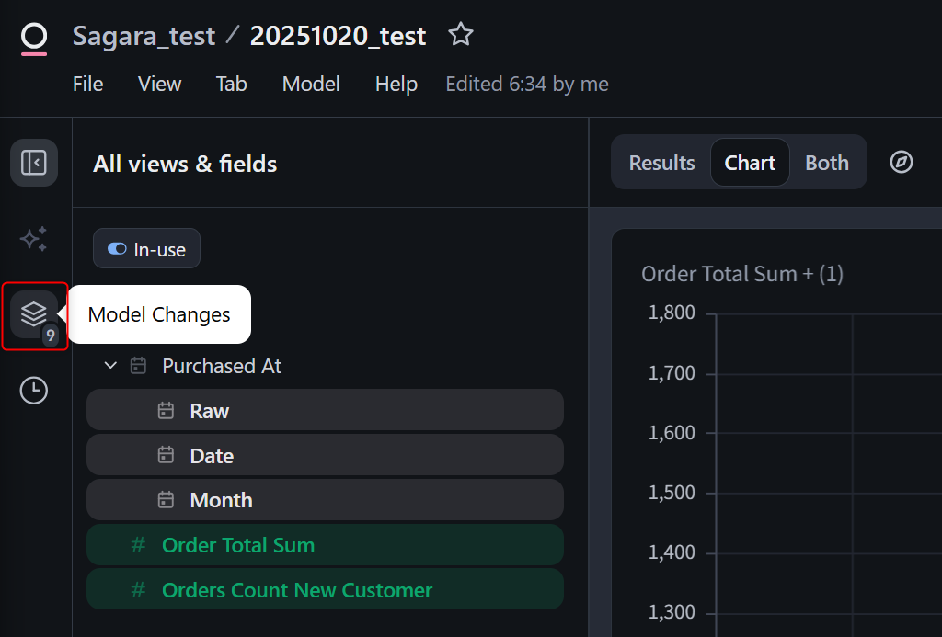942x637 pixels.
Task: Open the File menu
Action: tap(87, 85)
